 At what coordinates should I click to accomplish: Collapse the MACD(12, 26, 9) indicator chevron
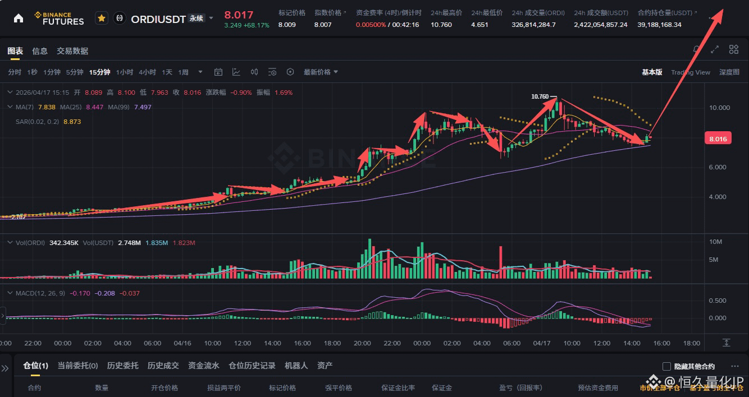pyautogui.click(x=10, y=293)
